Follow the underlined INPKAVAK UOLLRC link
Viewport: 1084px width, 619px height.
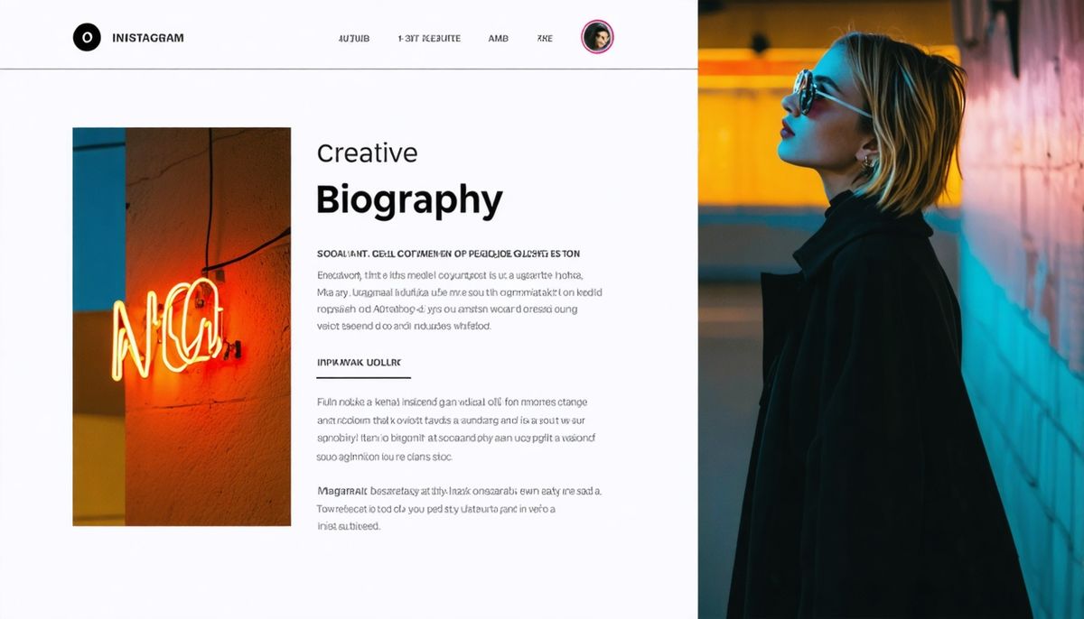359,362
